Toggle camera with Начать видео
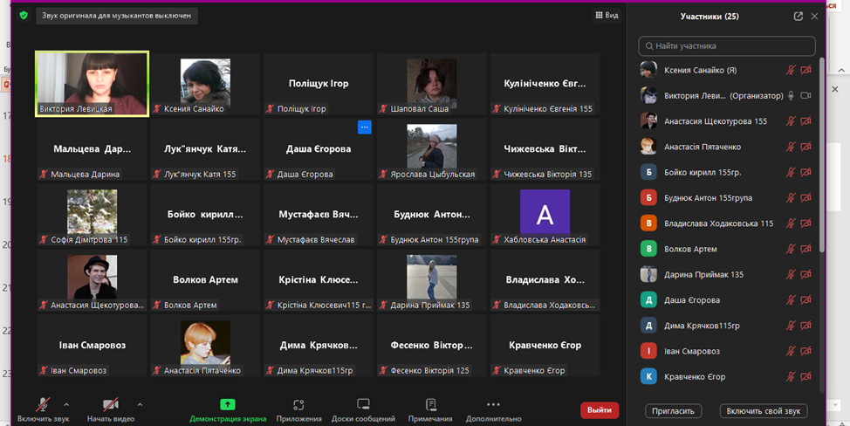 tap(111, 405)
